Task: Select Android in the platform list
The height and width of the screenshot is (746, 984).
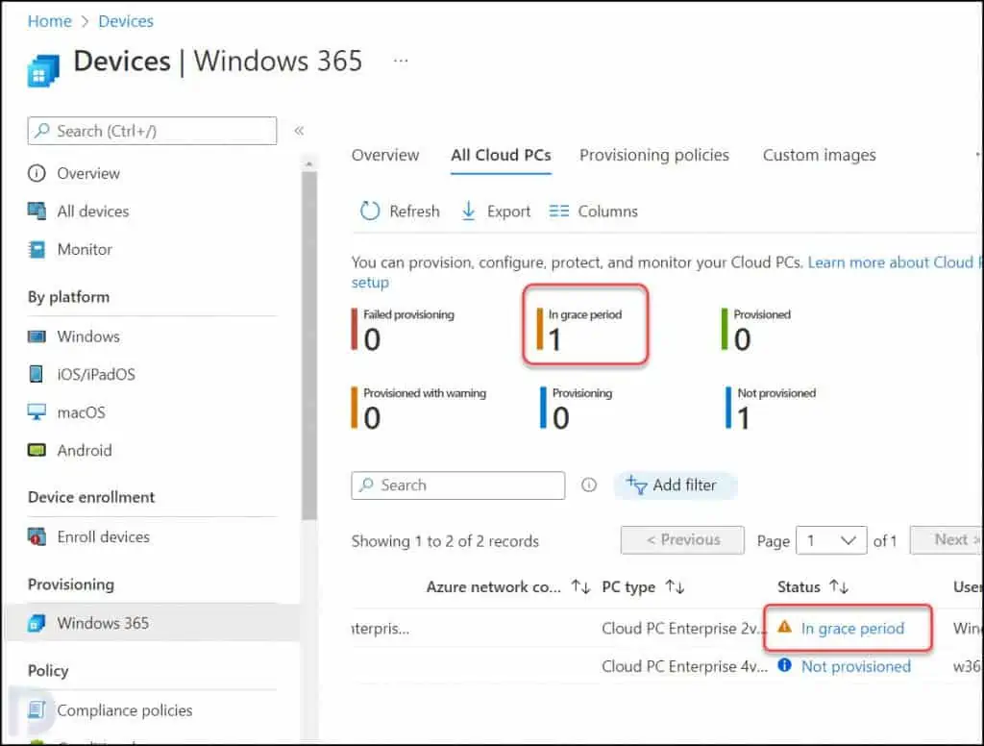Action: 85,450
